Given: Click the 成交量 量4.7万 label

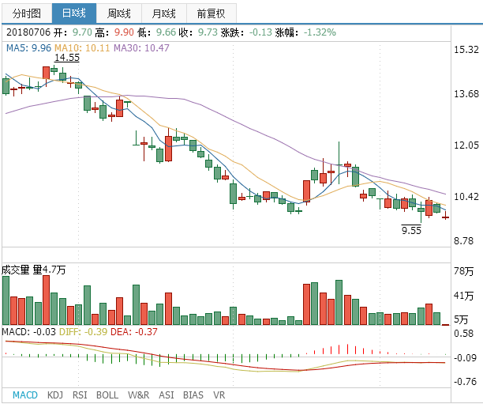Looking at the screenshot, I should pyautogui.click(x=34, y=270).
